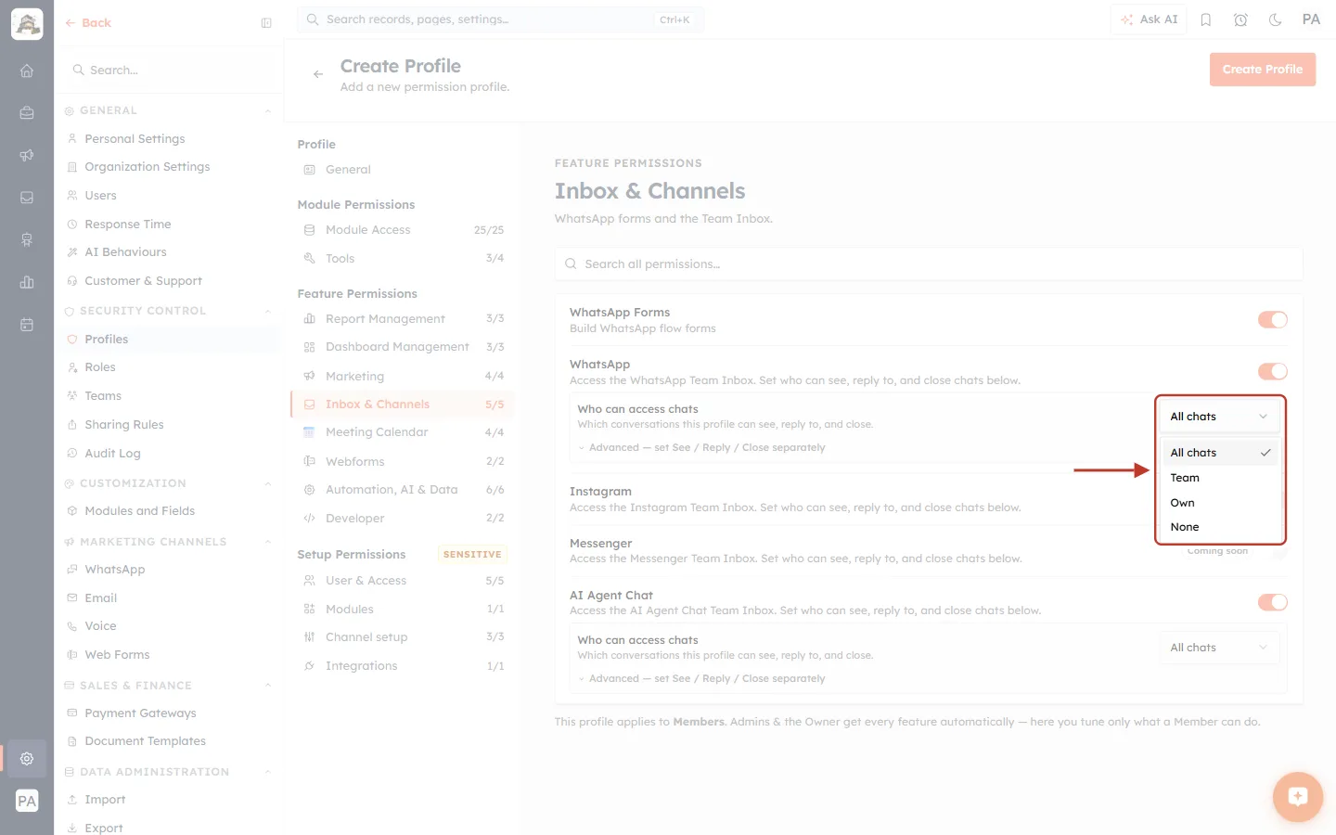Switch to dark mode with moon icon
The height and width of the screenshot is (835, 1336).
(1276, 19)
